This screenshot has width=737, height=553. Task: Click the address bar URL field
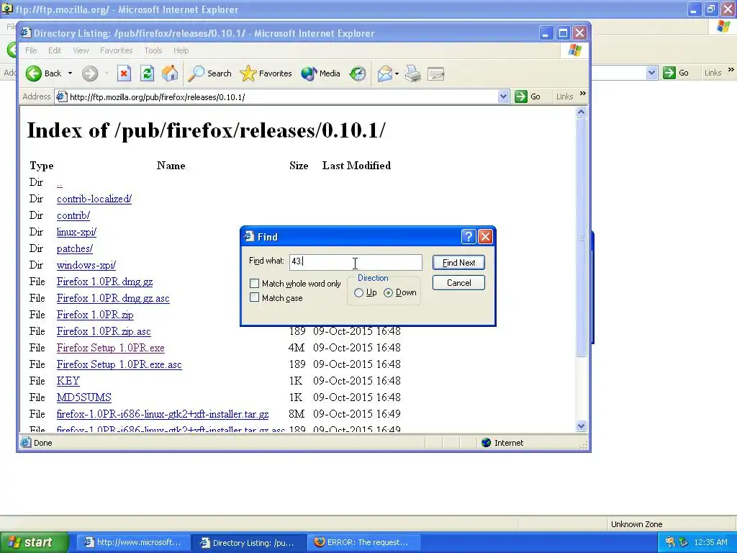point(282,97)
